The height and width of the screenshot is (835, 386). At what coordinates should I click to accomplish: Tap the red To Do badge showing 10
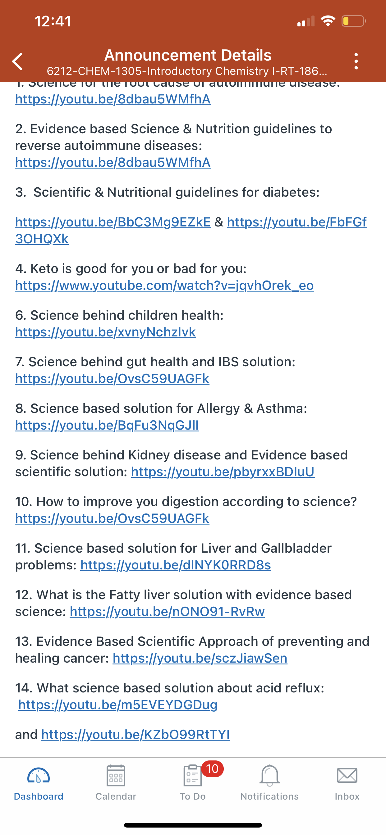[213, 769]
